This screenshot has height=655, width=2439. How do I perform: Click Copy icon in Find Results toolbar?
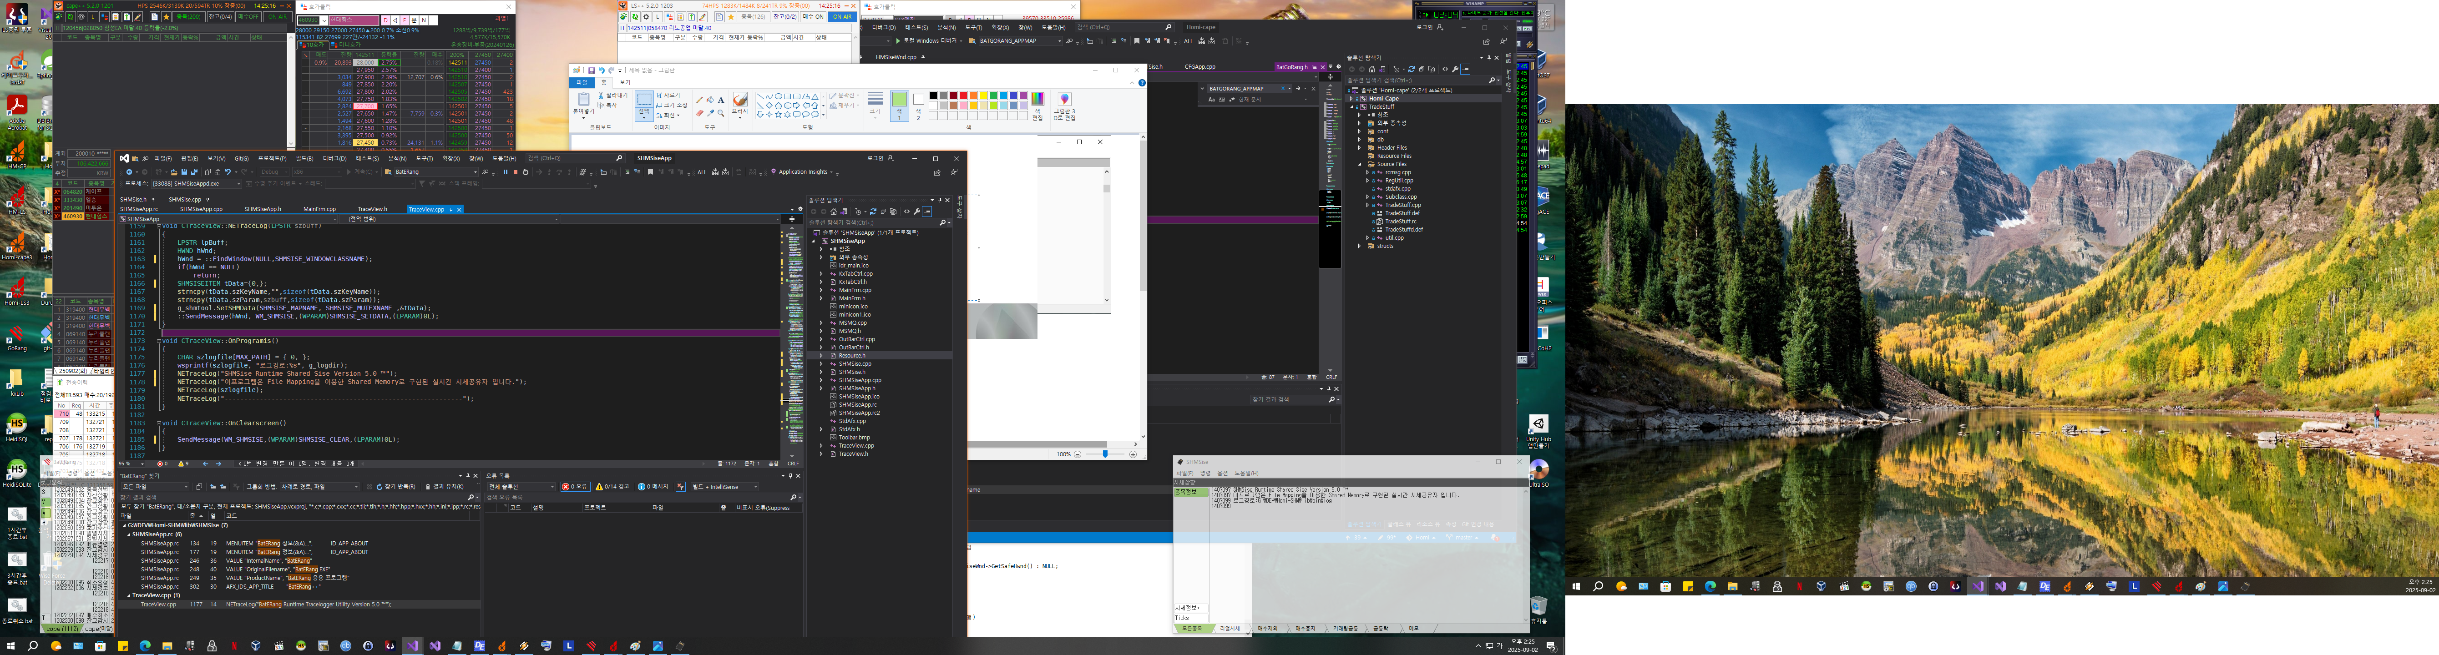click(x=199, y=487)
